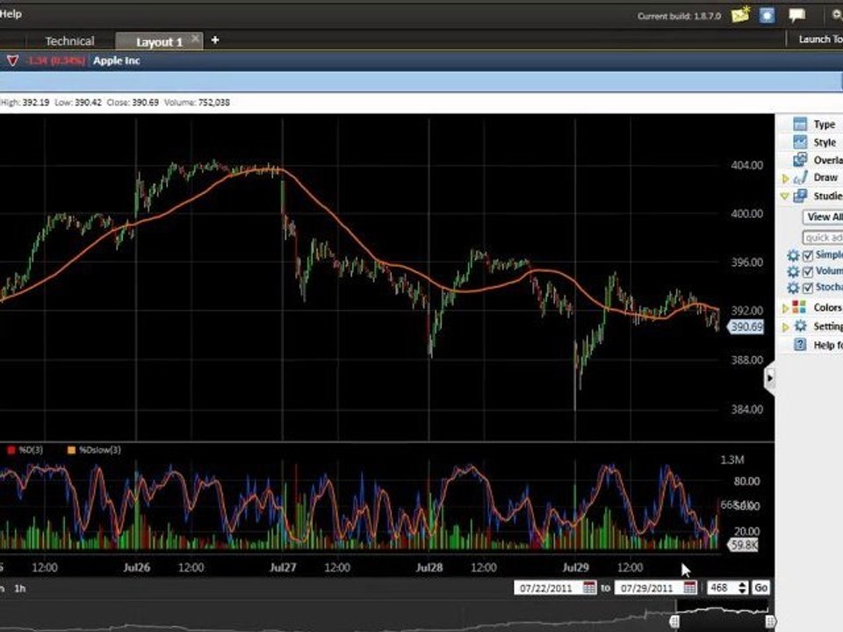
Task: Open the Overlay icon in sidebar
Action: 800,160
